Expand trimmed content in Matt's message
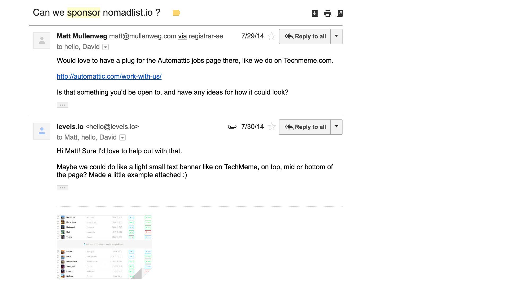Viewport: 509px width, 286px height. 63,105
